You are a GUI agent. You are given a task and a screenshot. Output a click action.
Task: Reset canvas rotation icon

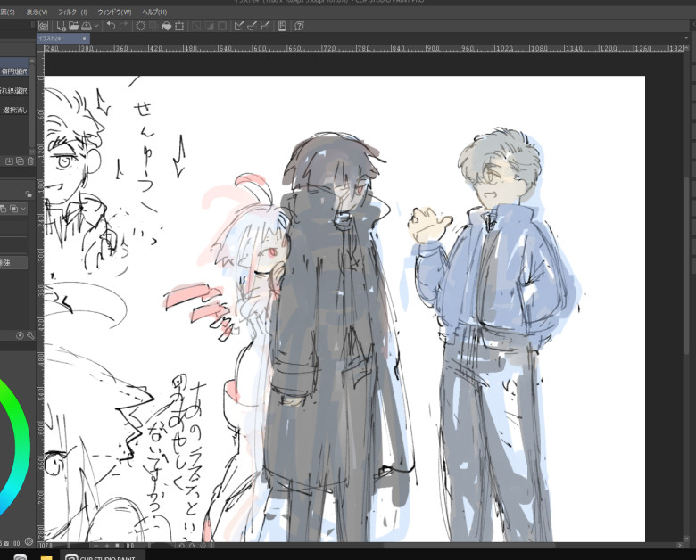pos(203,546)
